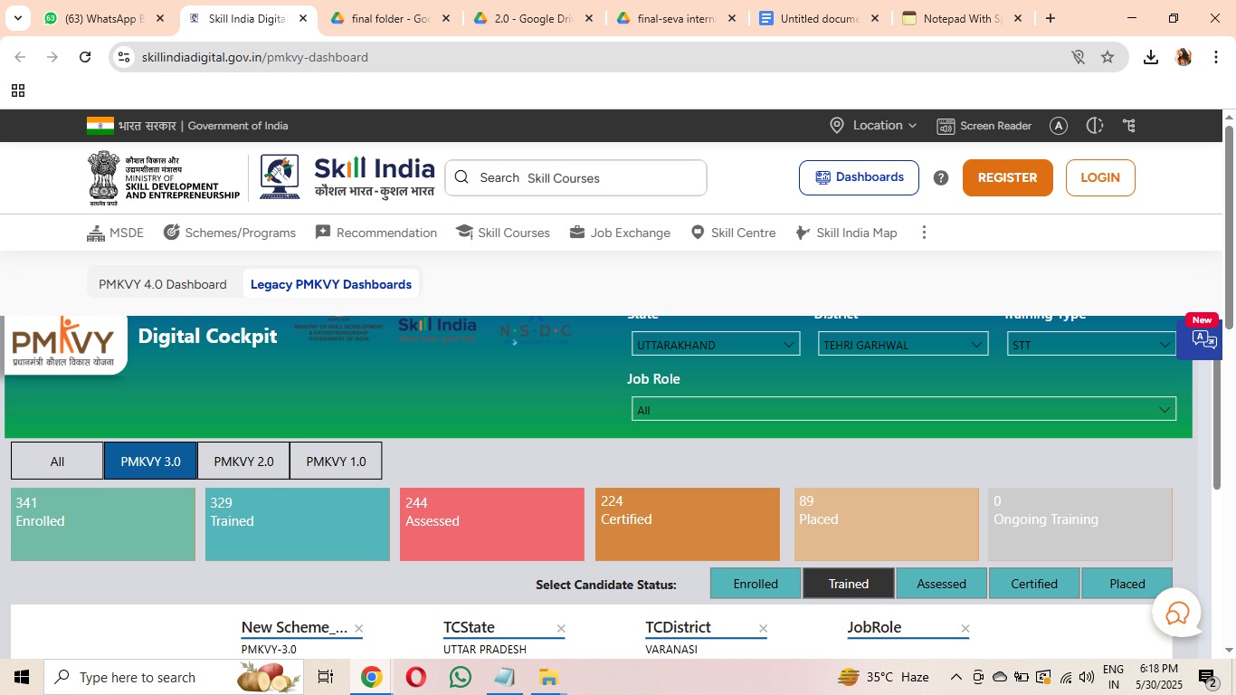1236x695 pixels.
Task: Open File Explorer from the taskbar
Action: [x=548, y=677]
